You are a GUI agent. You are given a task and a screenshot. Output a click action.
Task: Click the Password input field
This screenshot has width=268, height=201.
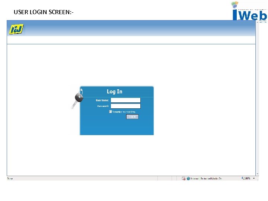click(126, 106)
